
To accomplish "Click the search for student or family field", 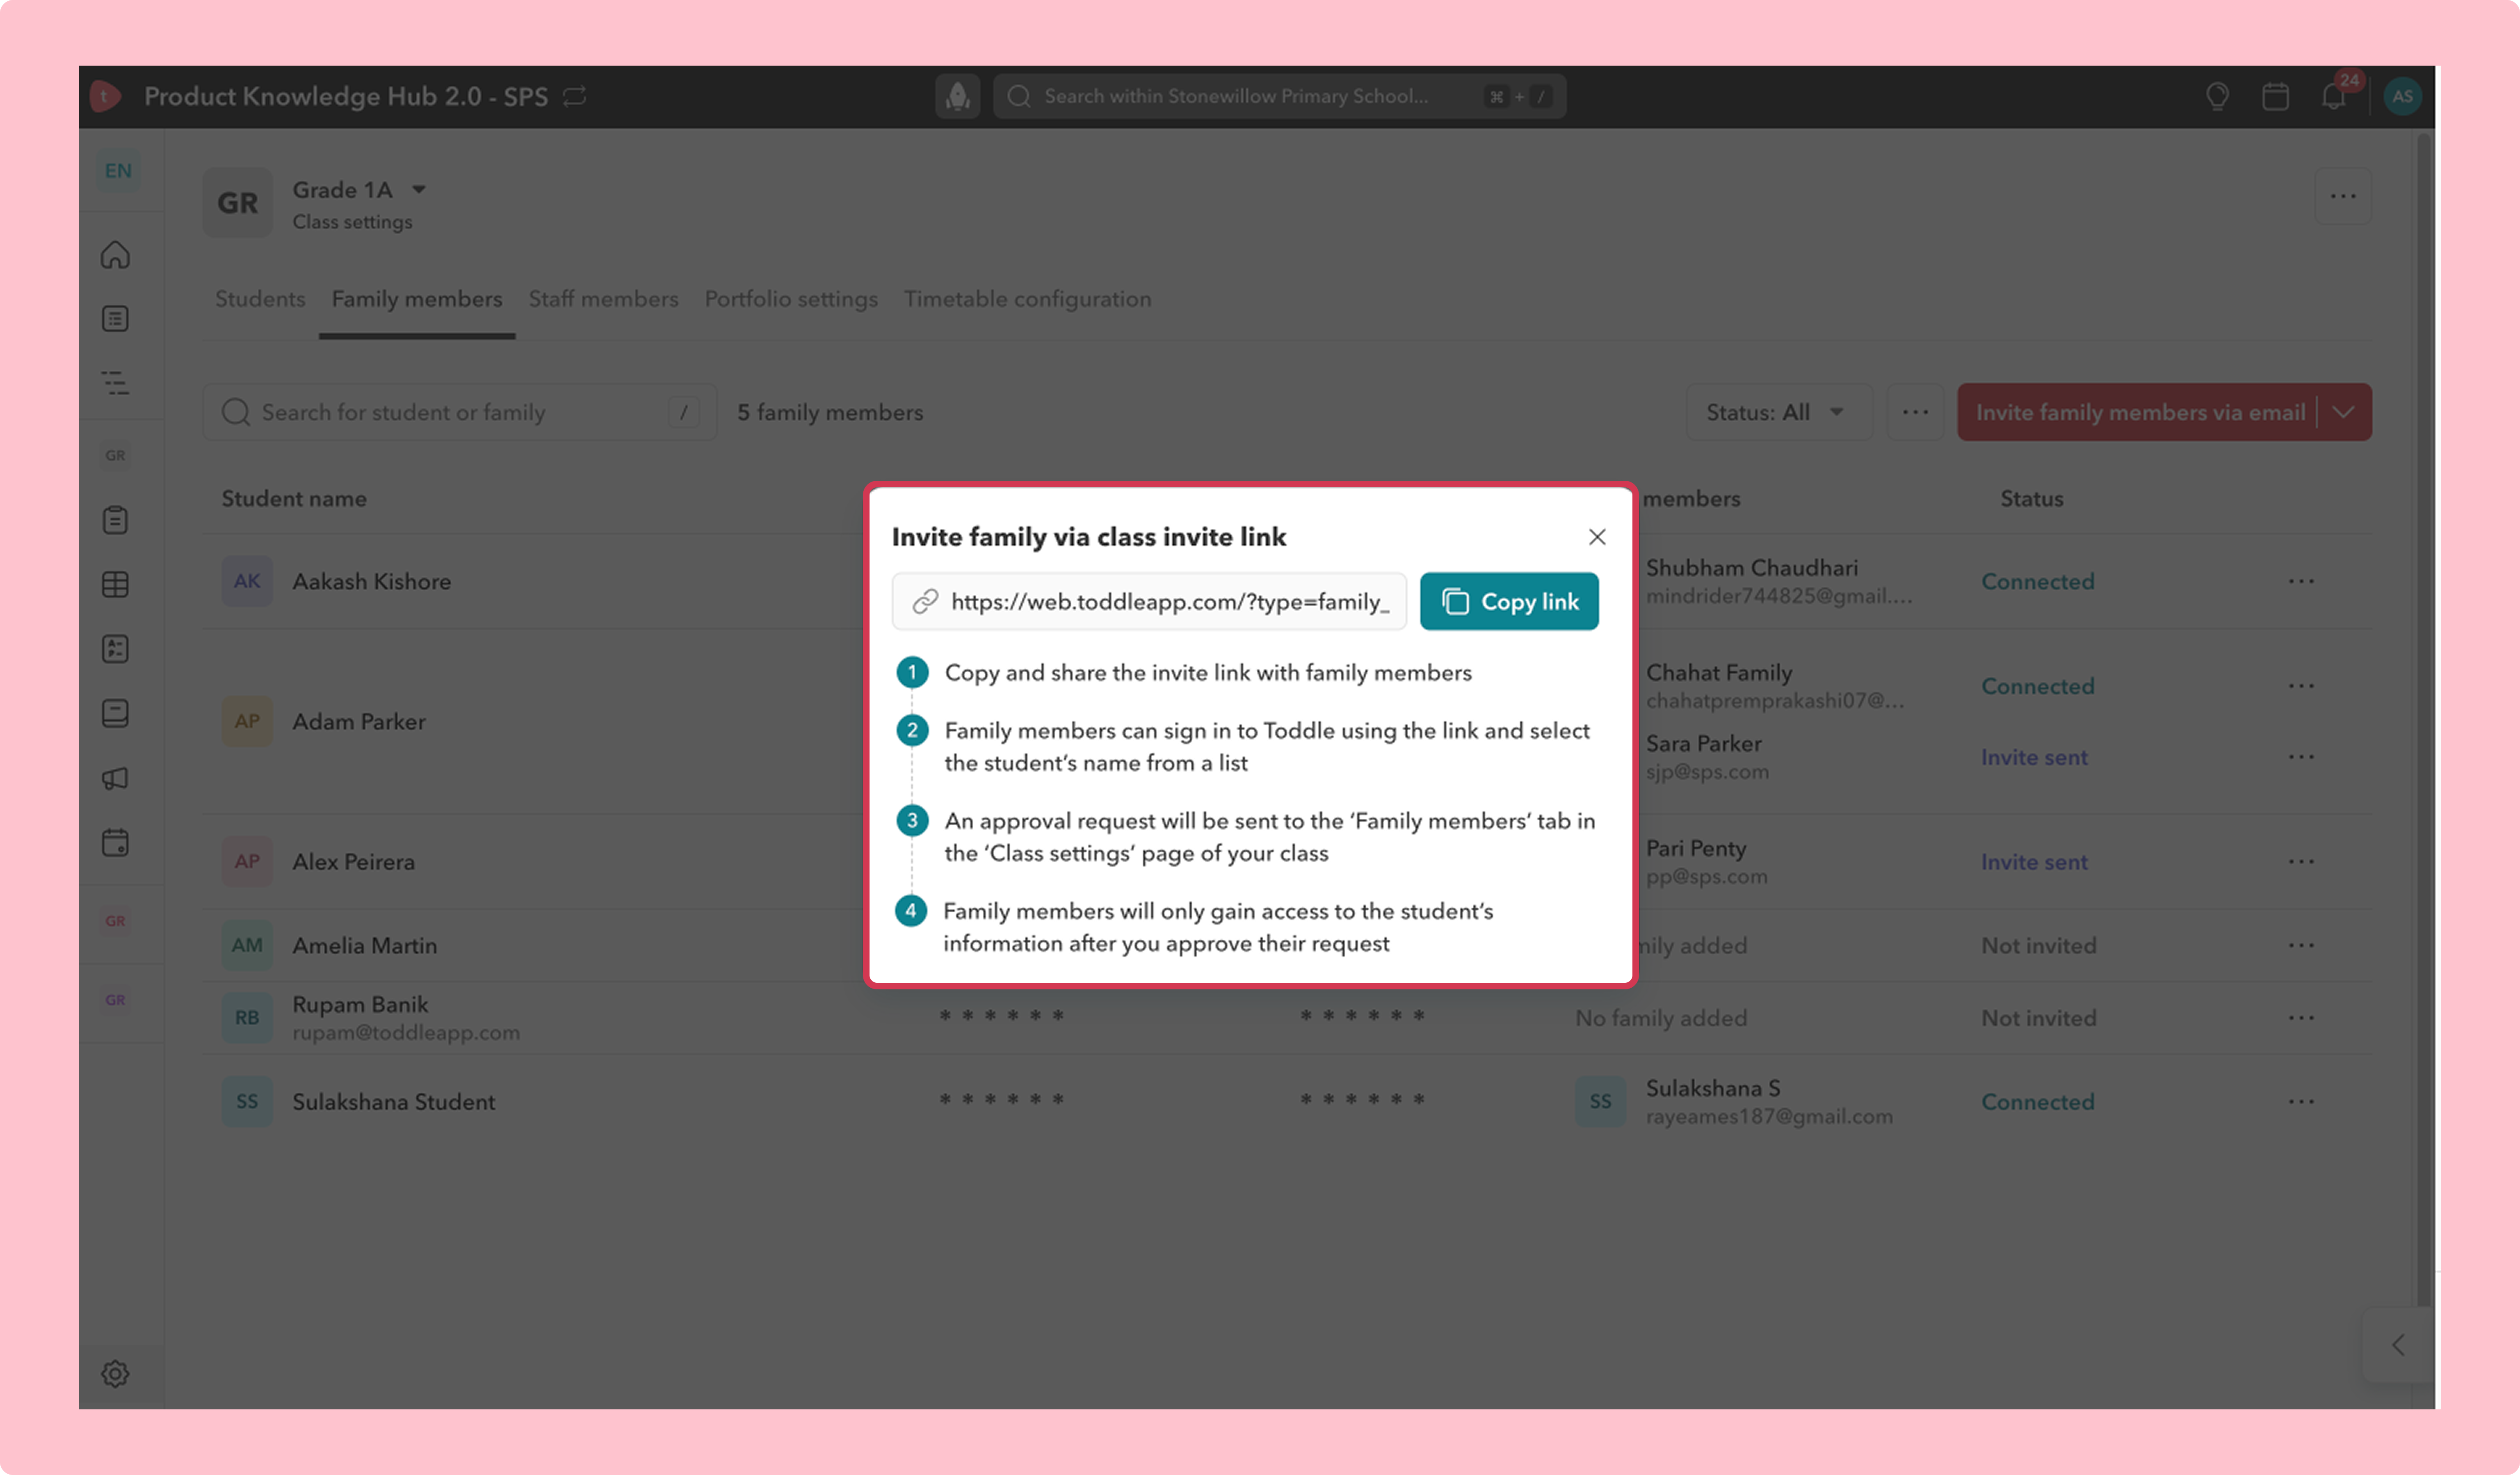I will pyautogui.click(x=460, y=412).
